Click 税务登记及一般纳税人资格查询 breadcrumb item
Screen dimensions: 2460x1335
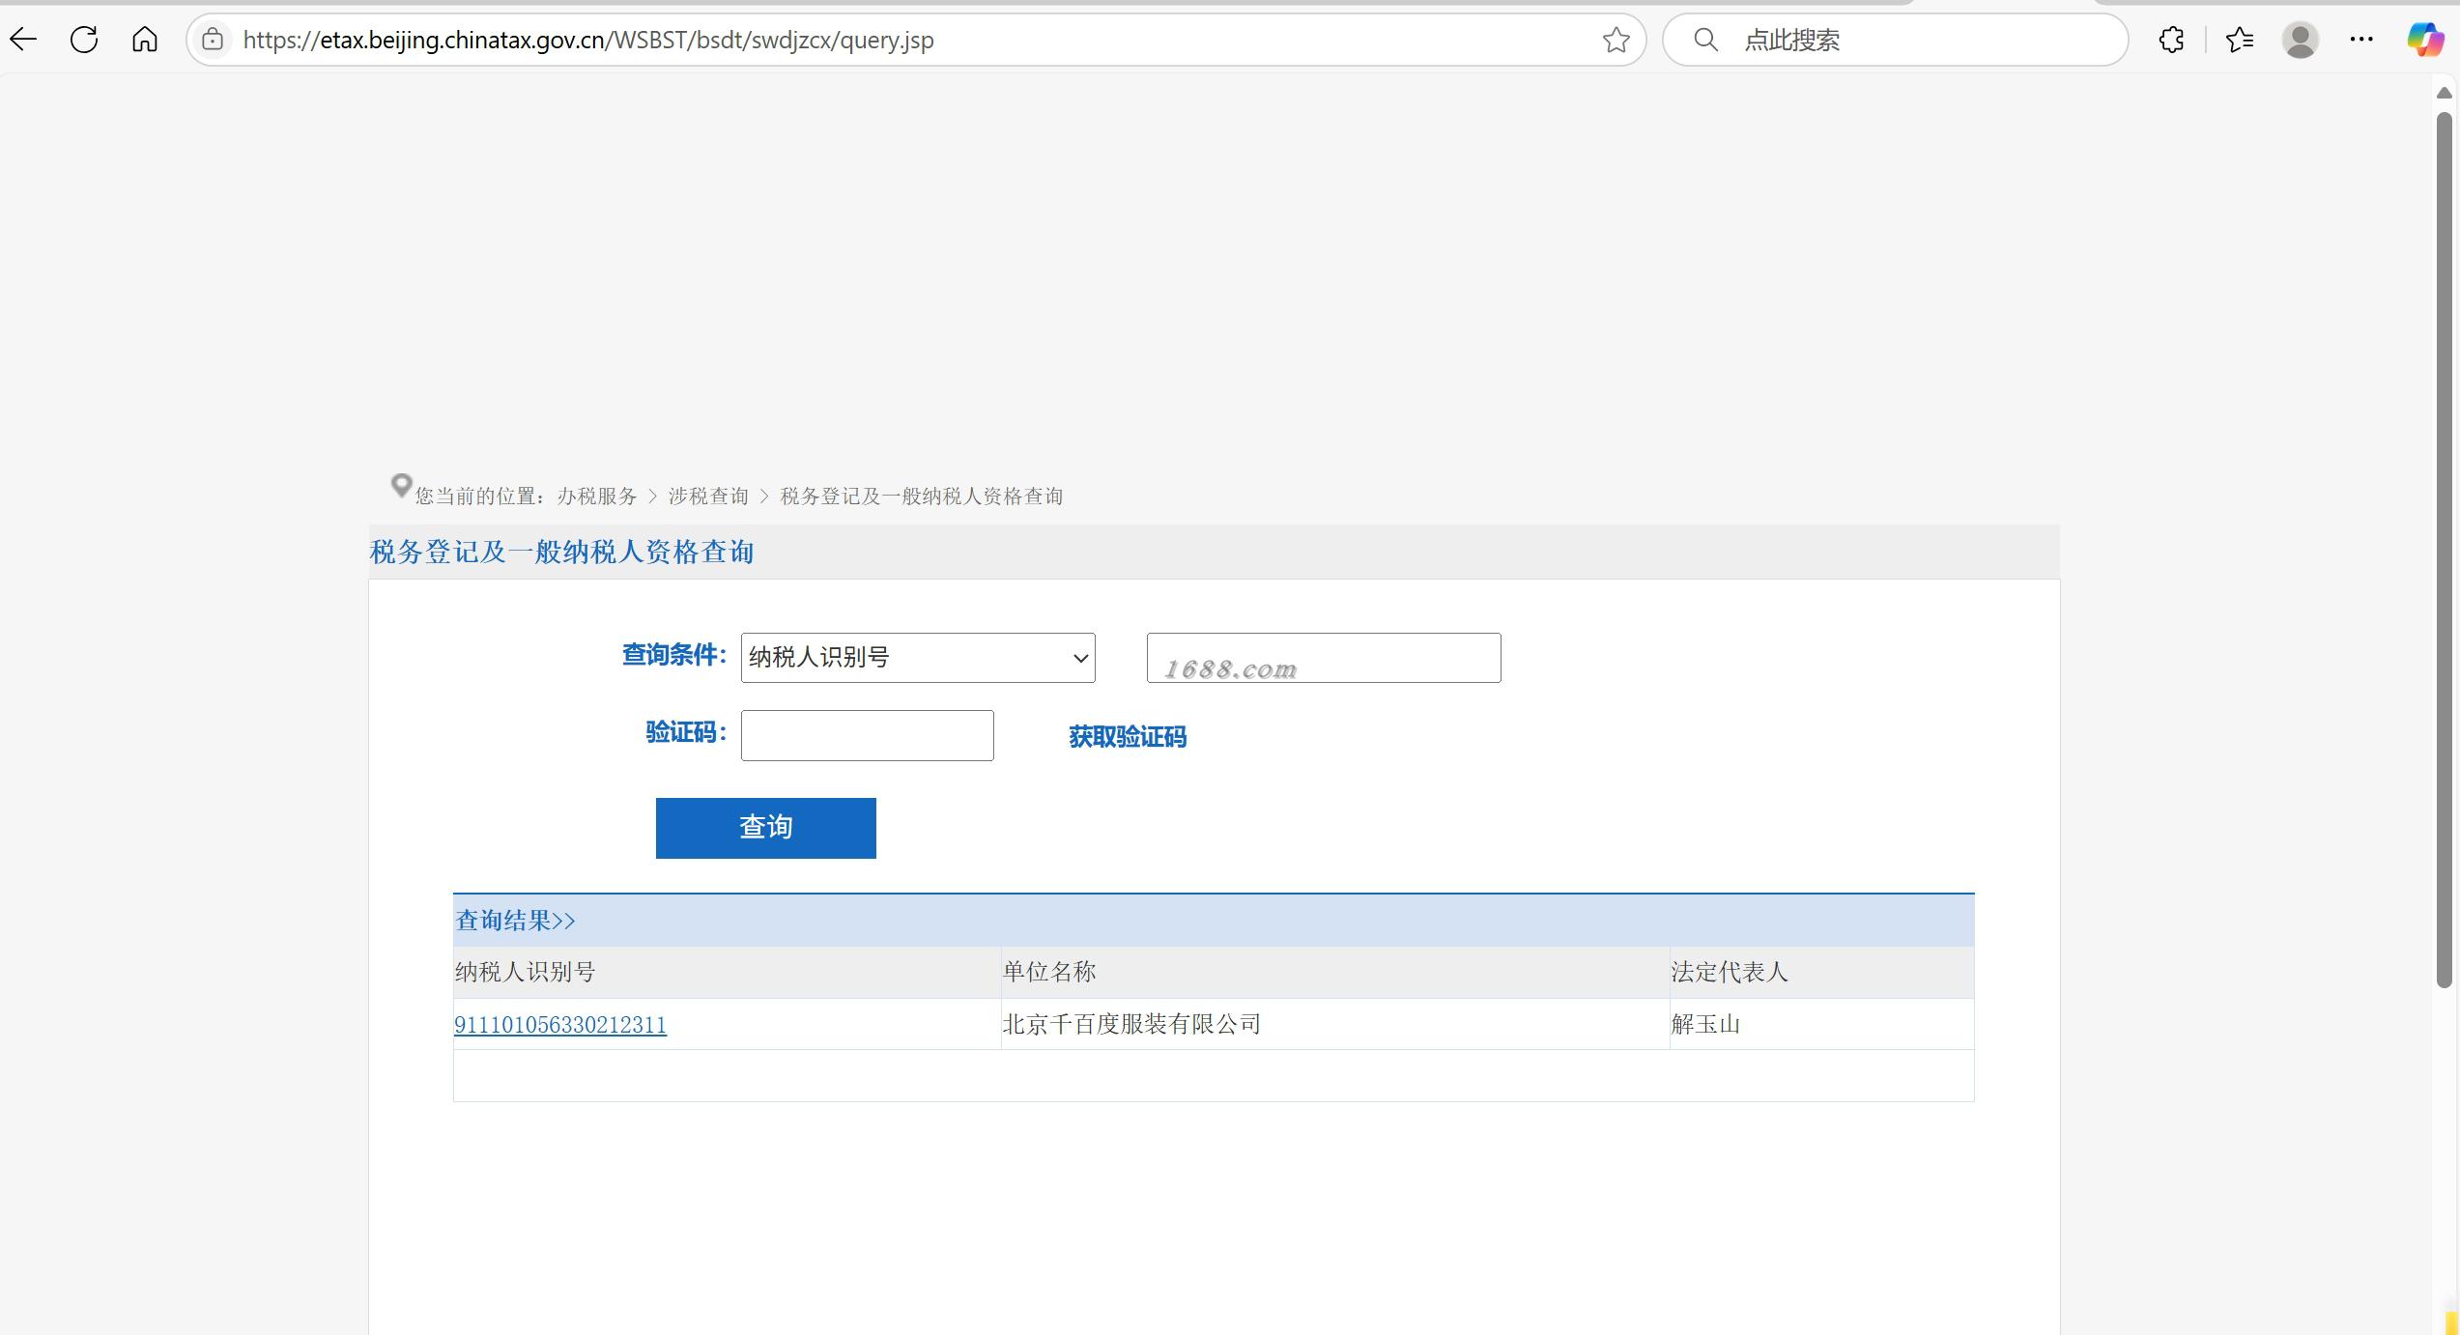[922, 497]
